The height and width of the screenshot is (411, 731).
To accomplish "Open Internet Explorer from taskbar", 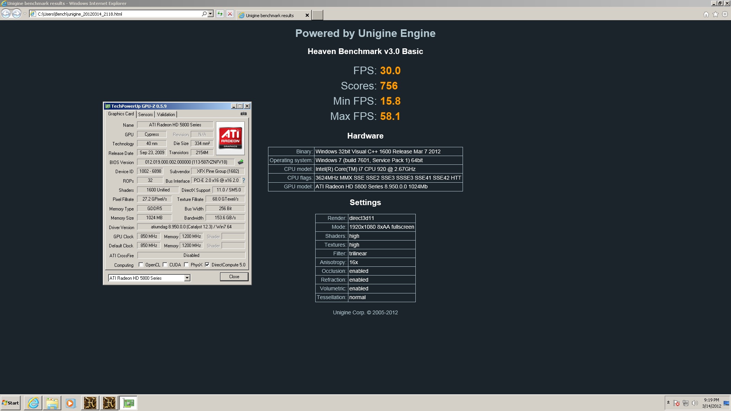I will tap(33, 403).
